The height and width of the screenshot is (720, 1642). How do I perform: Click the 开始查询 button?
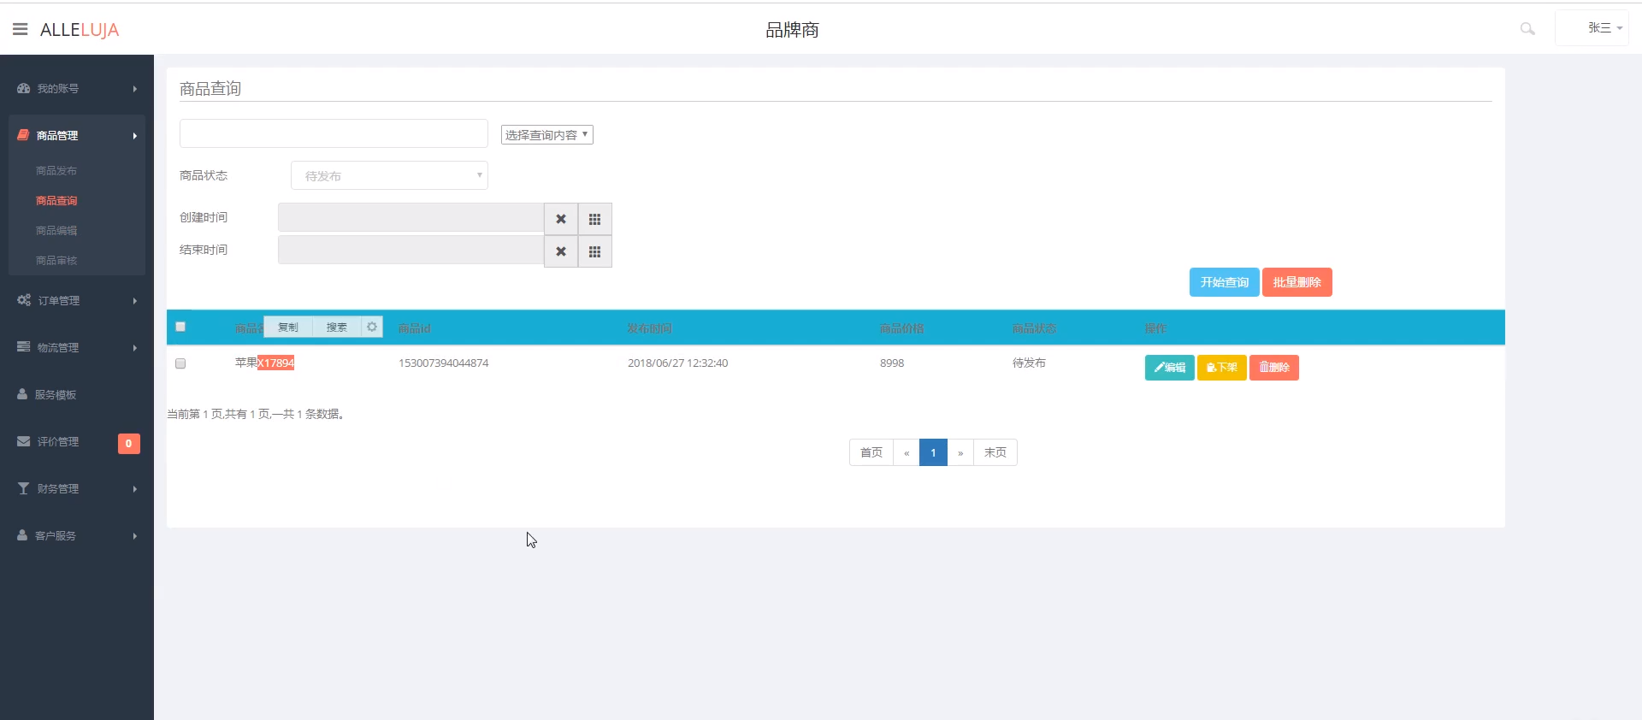click(1225, 282)
